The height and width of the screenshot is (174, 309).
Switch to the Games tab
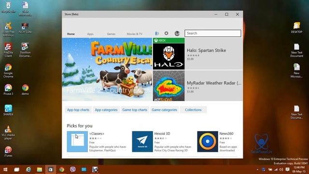pyautogui.click(x=111, y=34)
